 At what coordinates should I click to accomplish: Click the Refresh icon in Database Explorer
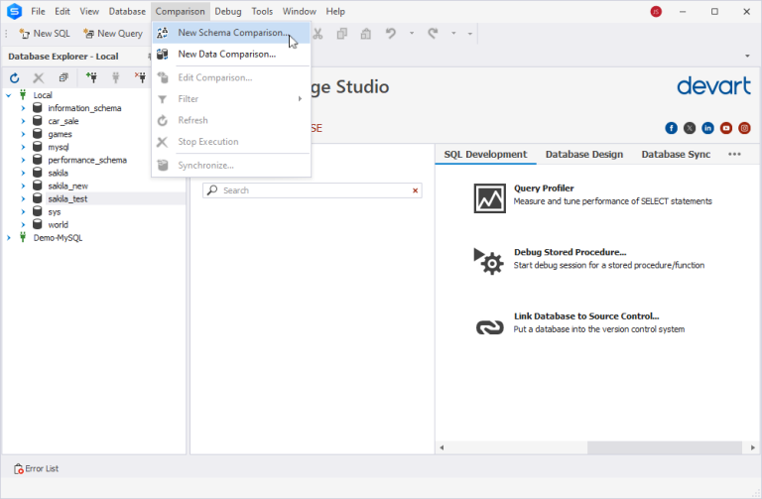click(x=16, y=77)
